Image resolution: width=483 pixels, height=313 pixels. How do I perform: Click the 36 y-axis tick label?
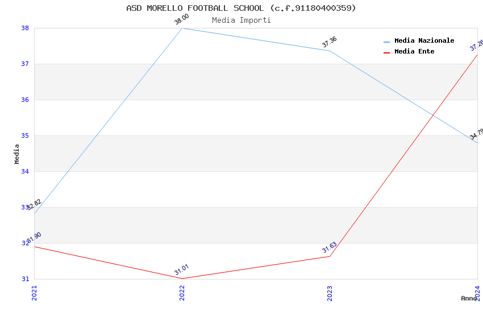[25, 100]
